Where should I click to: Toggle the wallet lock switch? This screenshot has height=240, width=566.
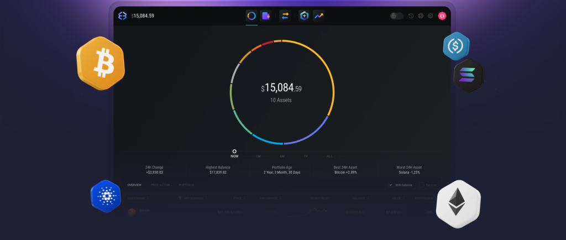point(397,16)
